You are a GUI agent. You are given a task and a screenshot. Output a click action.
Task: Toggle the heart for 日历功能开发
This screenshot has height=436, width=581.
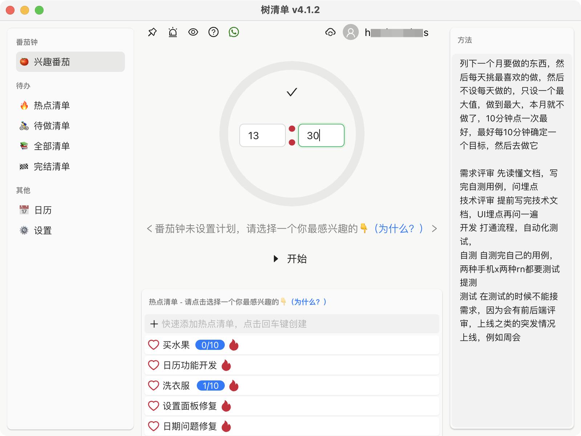(x=154, y=365)
